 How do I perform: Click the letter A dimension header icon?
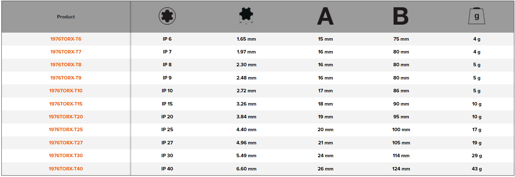[325, 17]
